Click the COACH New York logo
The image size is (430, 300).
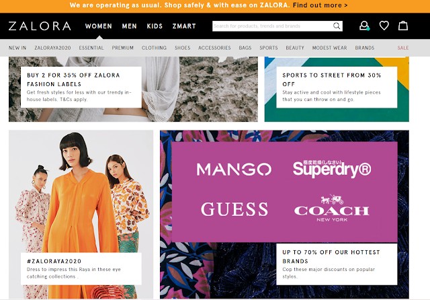pos(332,209)
